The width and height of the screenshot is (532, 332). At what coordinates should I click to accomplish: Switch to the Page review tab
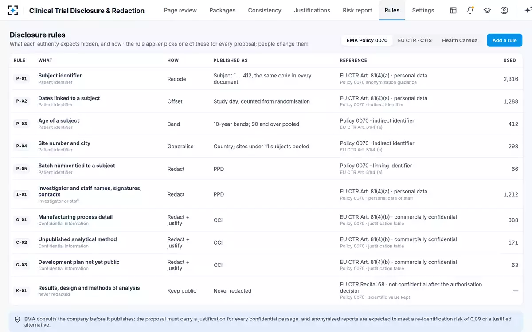pyautogui.click(x=180, y=10)
